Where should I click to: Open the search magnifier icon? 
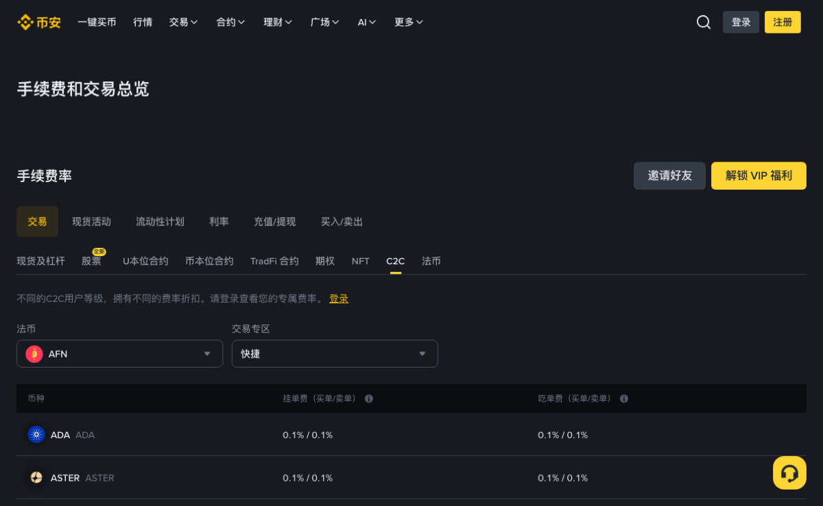[704, 22]
